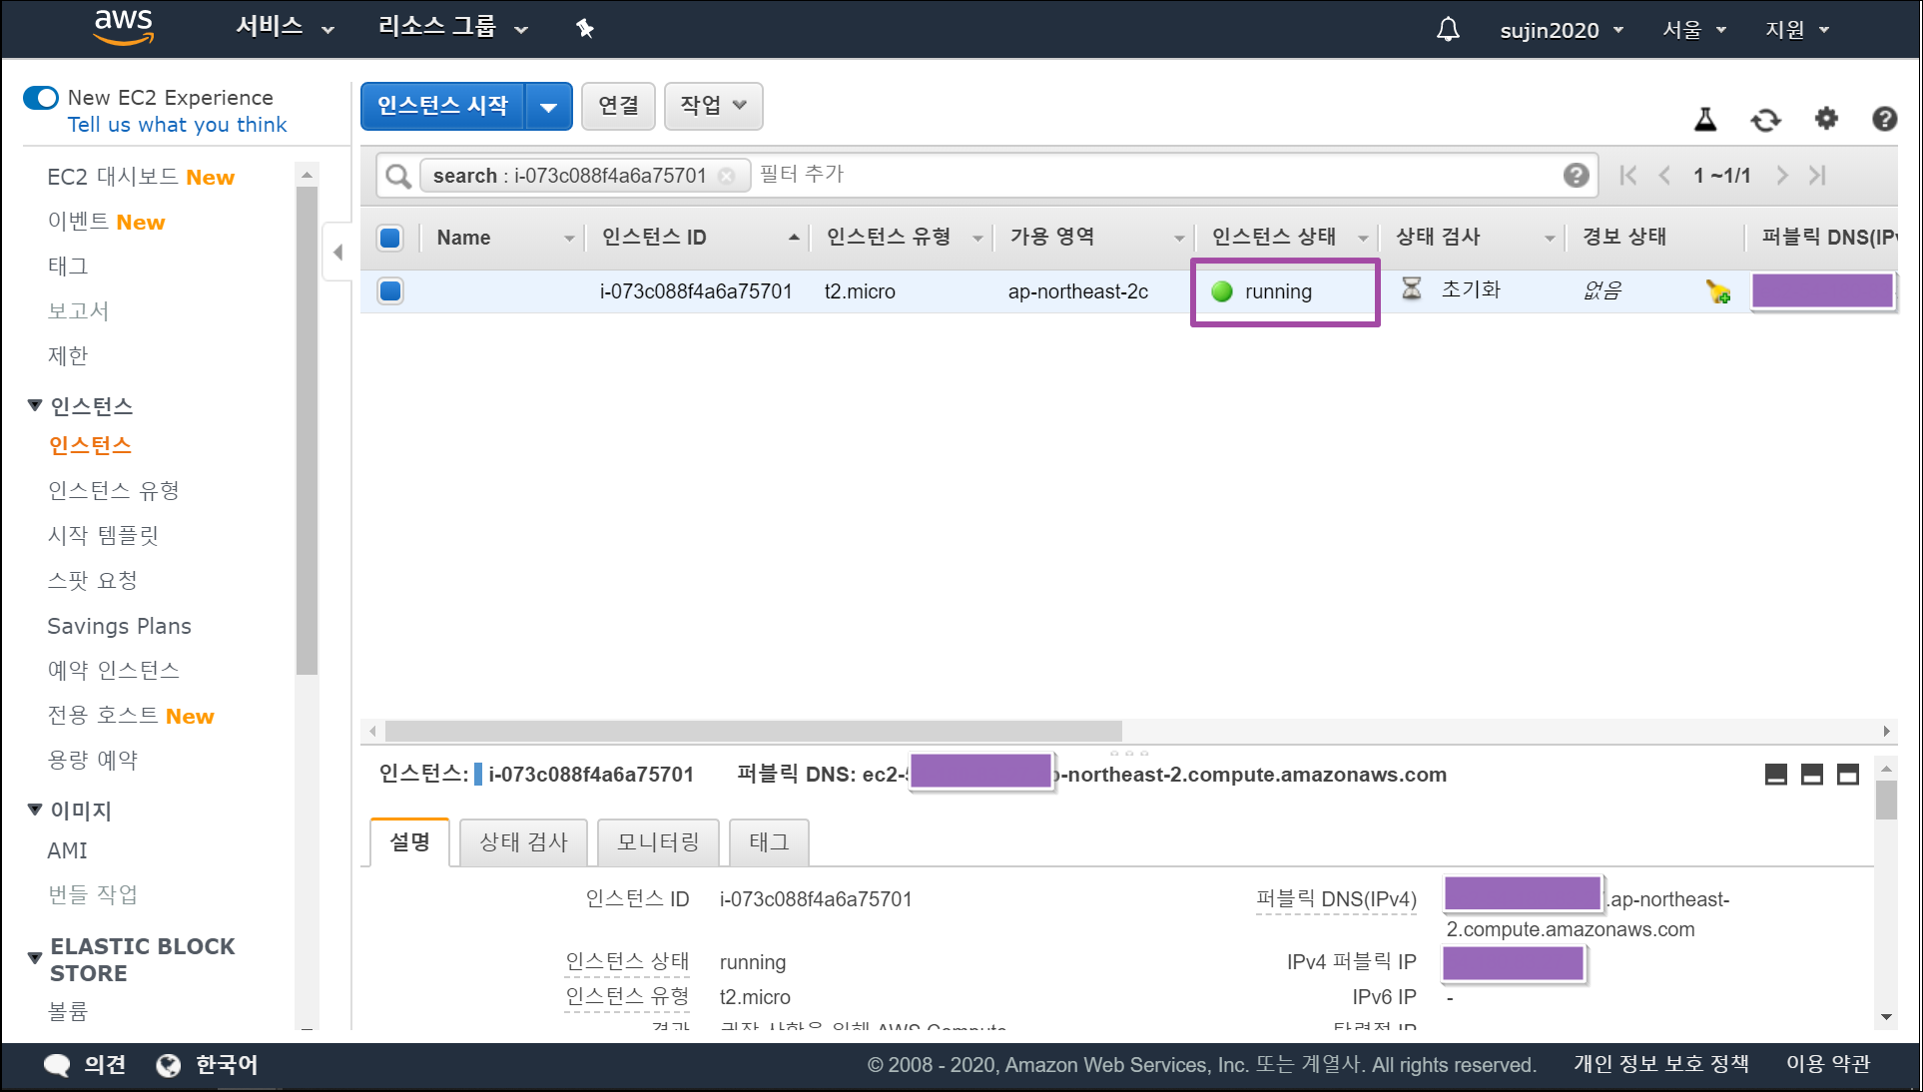This screenshot has width=1923, height=1092.
Task: Open AMI in sidebar
Action: tap(68, 850)
